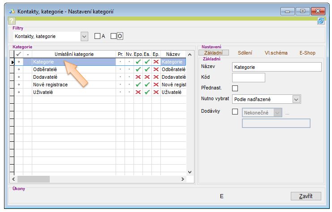Viewport: 332px width, 212px height.
Task: Open the Kontakty, kategorie filter dropdown
Action: pyautogui.click(x=84, y=36)
